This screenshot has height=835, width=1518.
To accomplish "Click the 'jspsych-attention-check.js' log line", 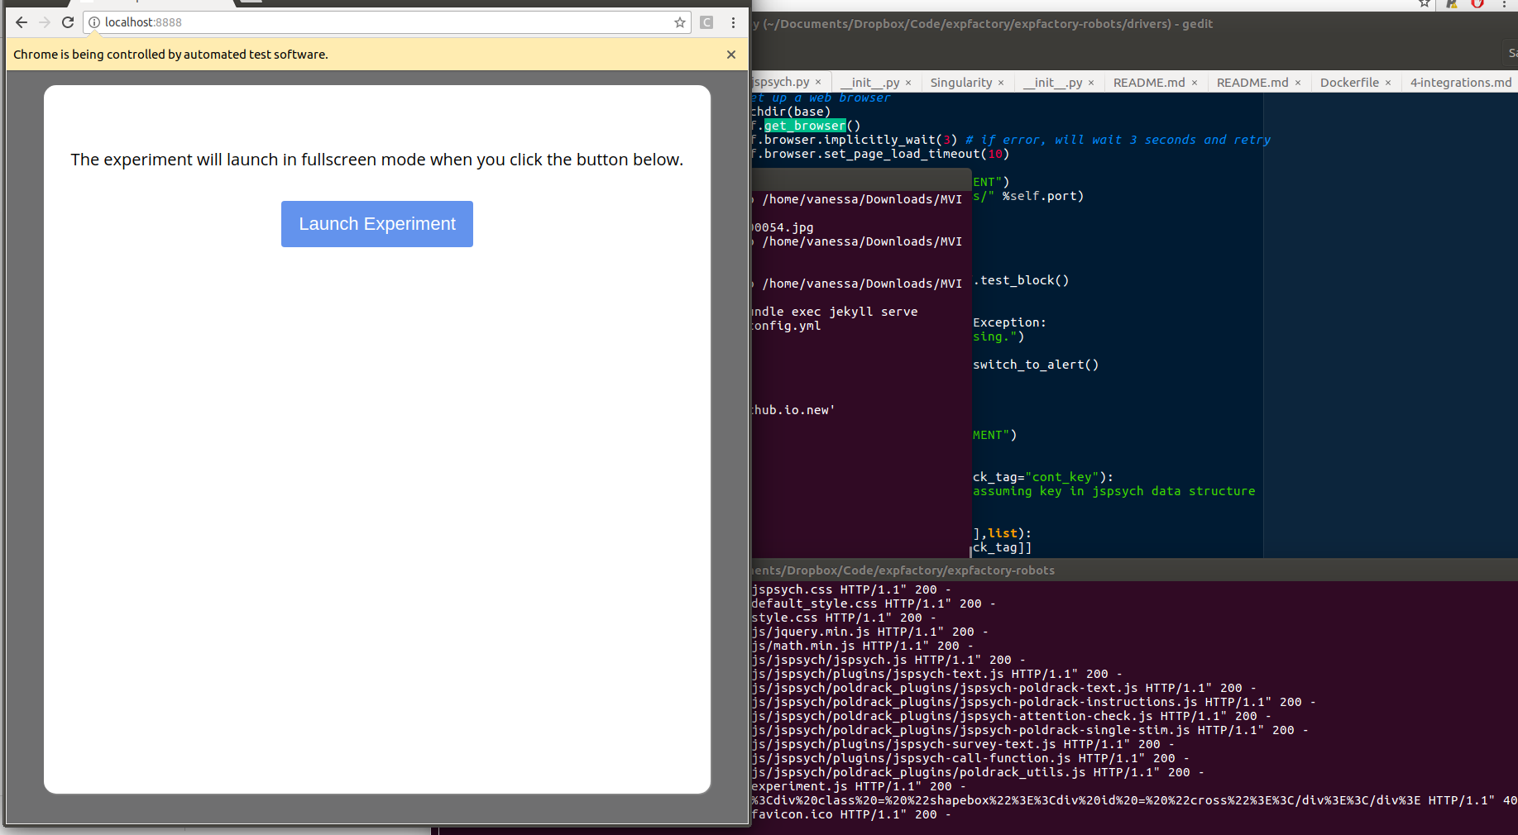I will coord(1013,716).
